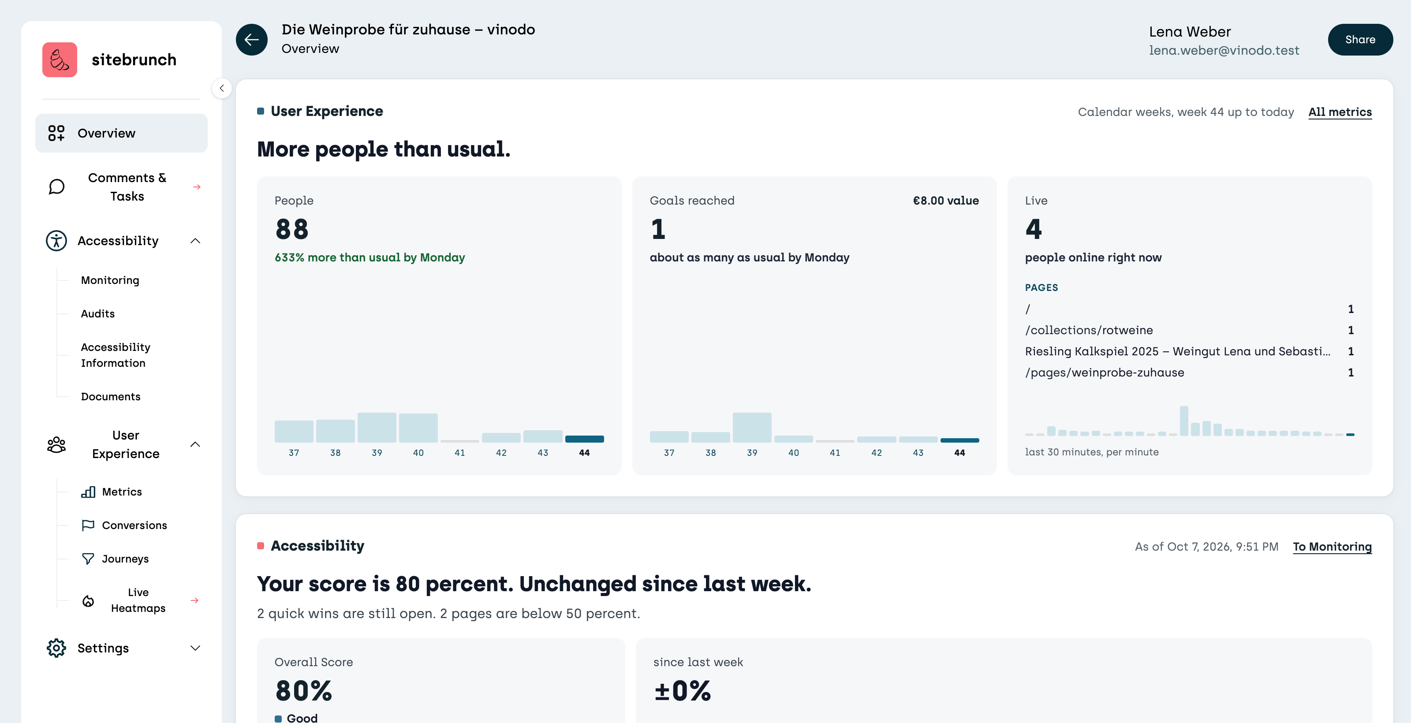Select week 40 bar in People chart

pos(418,428)
